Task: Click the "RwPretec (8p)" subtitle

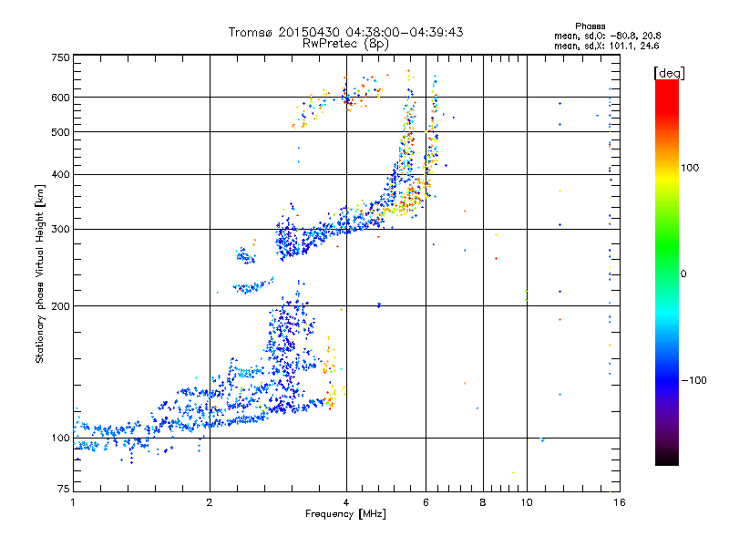Action: coord(345,44)
